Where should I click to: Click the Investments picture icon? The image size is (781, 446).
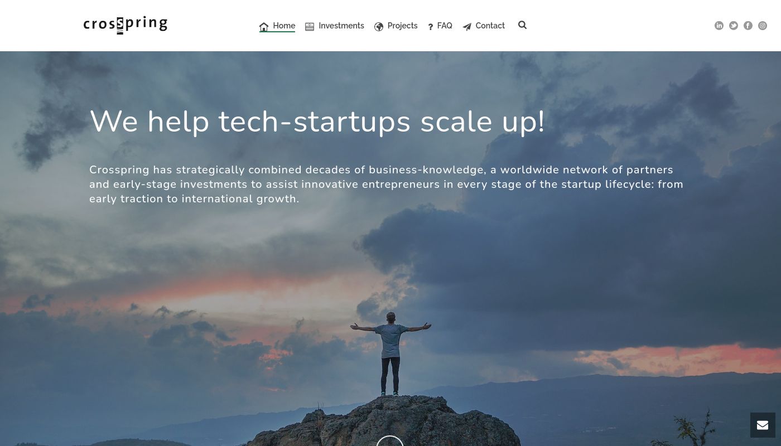(x=310, y=26)
